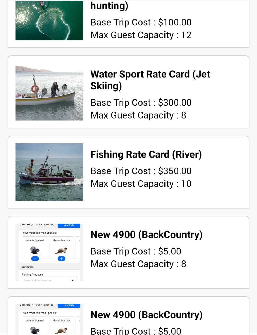Click the Base Trip Cost $100.00 line
257x335 pixels.
pyautogui.click(x=141, y=22)
